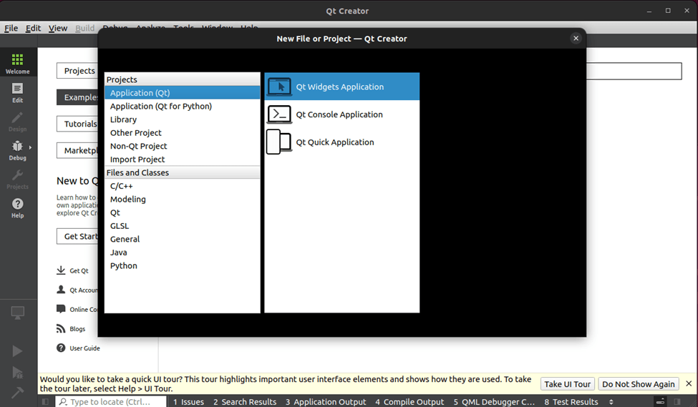
Task: Open the Welcome mode in sidebar
Action: coord(18,63)
